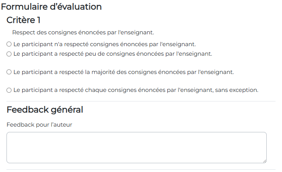Click the divider line above 'Feedback général'
Screen dimensions: 282x172
(x=141, y=101)
